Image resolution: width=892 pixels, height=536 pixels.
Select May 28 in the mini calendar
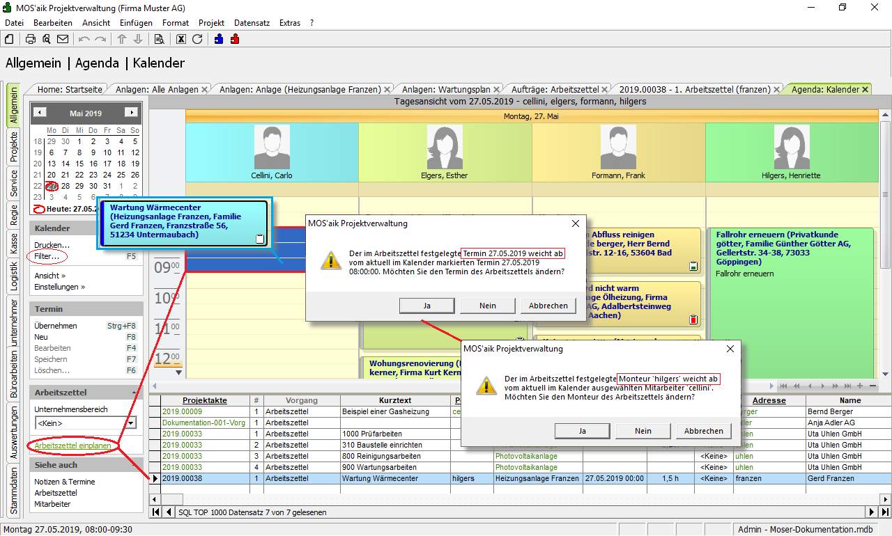pyautogui.click(x=65, y=186)
